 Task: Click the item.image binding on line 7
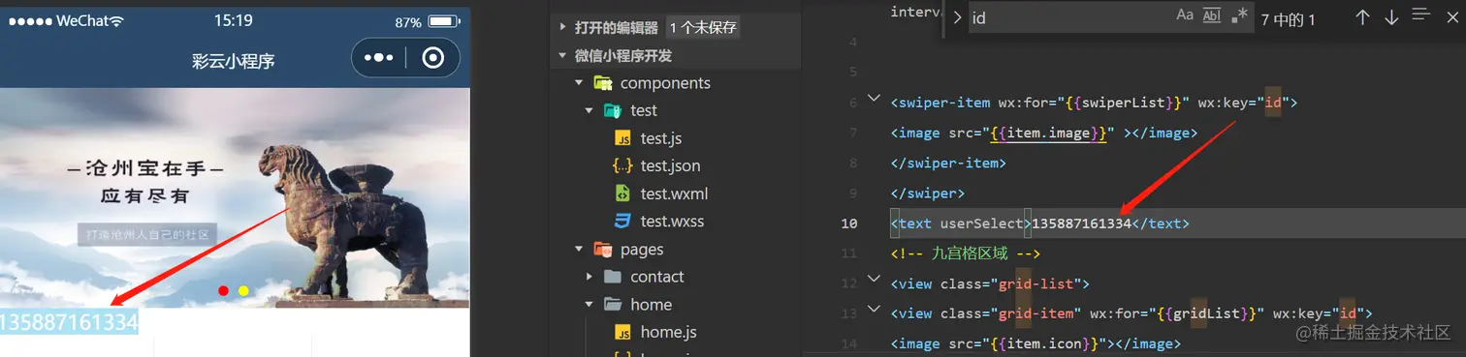(1048, 133)
